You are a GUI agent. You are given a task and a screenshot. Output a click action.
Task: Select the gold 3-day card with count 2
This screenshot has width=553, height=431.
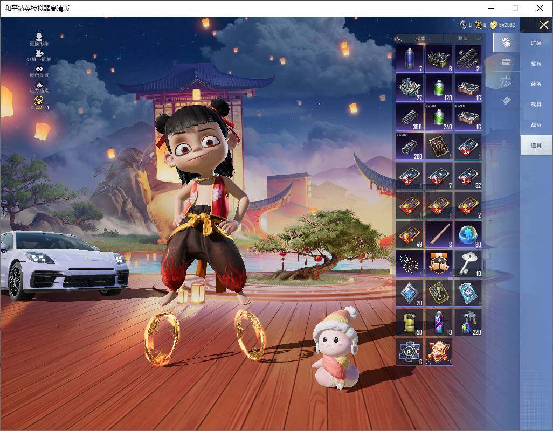tap(468, 205)
